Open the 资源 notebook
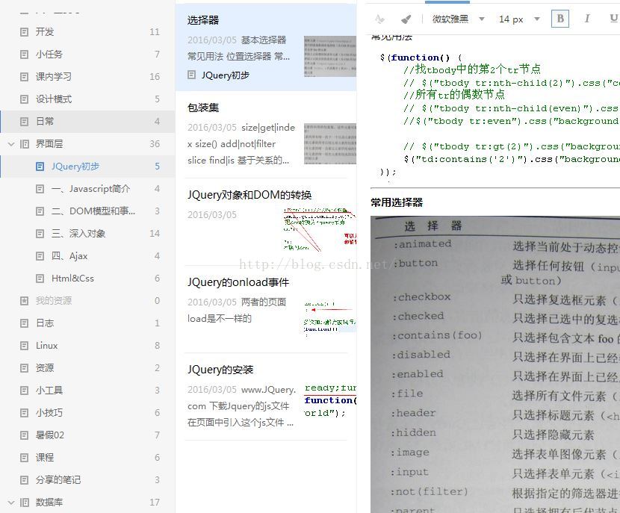This screenshot has width=620, height=513. pyautogui.click(x=87, y=368)
